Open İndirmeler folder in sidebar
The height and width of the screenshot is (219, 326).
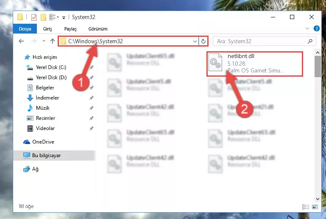point(47,98)
